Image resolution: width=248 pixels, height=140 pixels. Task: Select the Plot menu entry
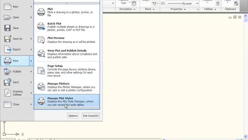pos(67,12)
